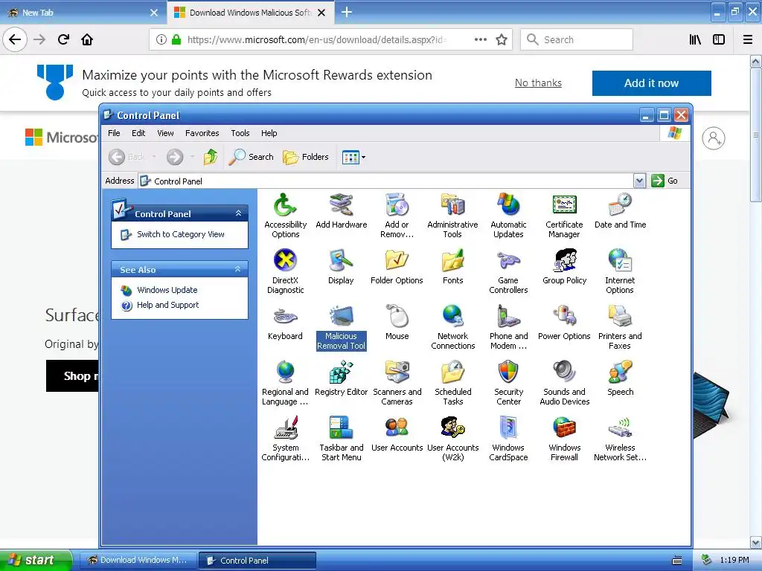Image resolution: width=762 pixels, height=571 pixels.
Task: Open Folder Options icon
Action: (x=397, y=267)
